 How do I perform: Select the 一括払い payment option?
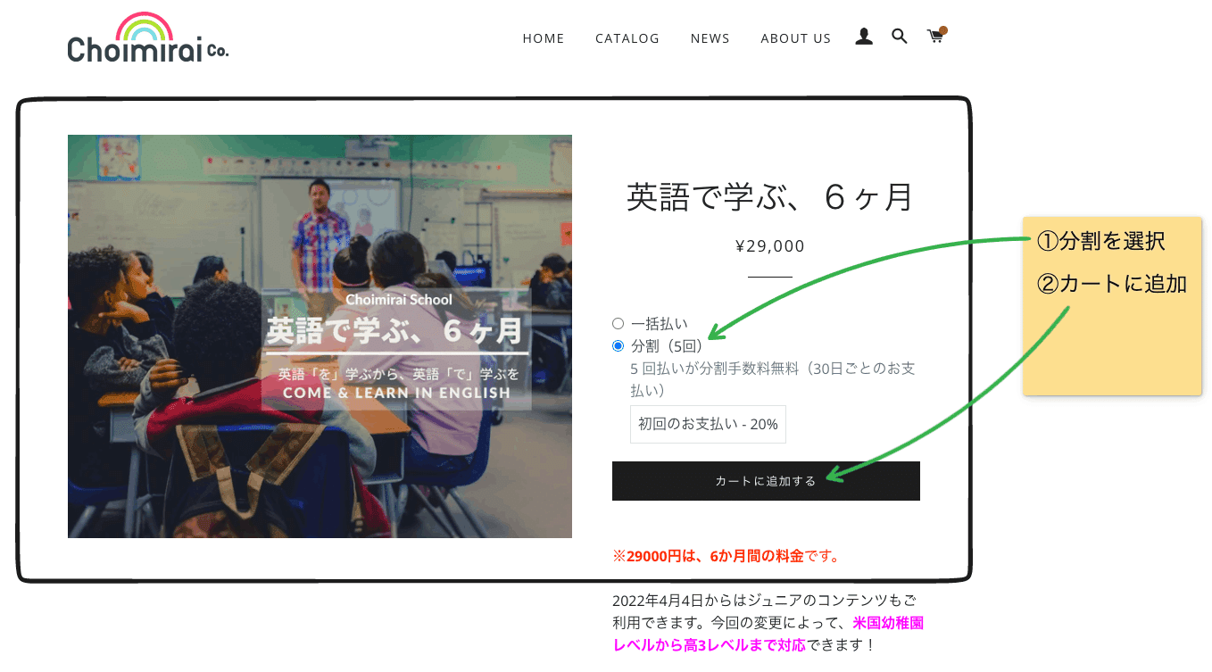(617, 324)
